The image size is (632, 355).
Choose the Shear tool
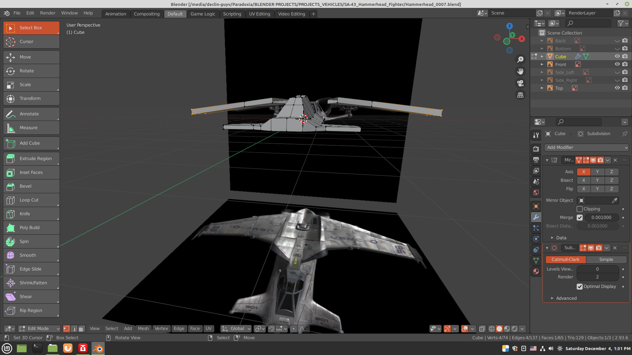click(x=31, y=297)
